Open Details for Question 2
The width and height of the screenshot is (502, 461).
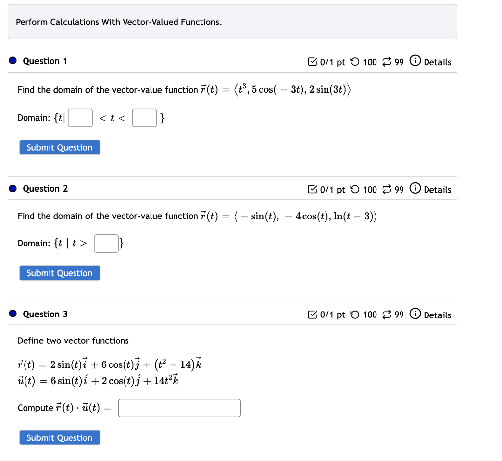pyautogui.click(x=437, y=189)
